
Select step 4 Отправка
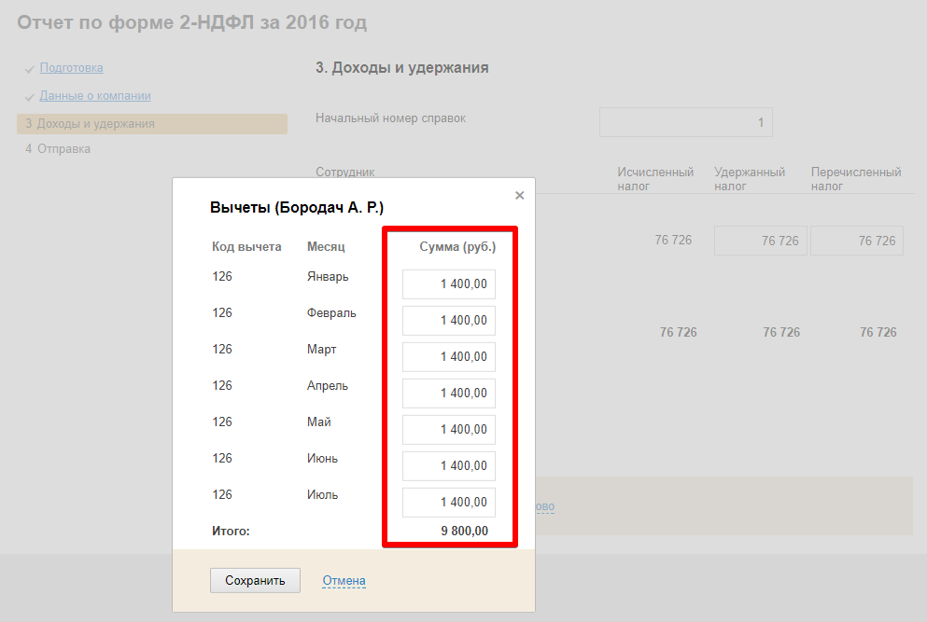tap(58, 149)
